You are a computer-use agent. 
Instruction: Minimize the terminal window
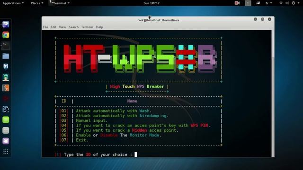click(x=255, y=19)
